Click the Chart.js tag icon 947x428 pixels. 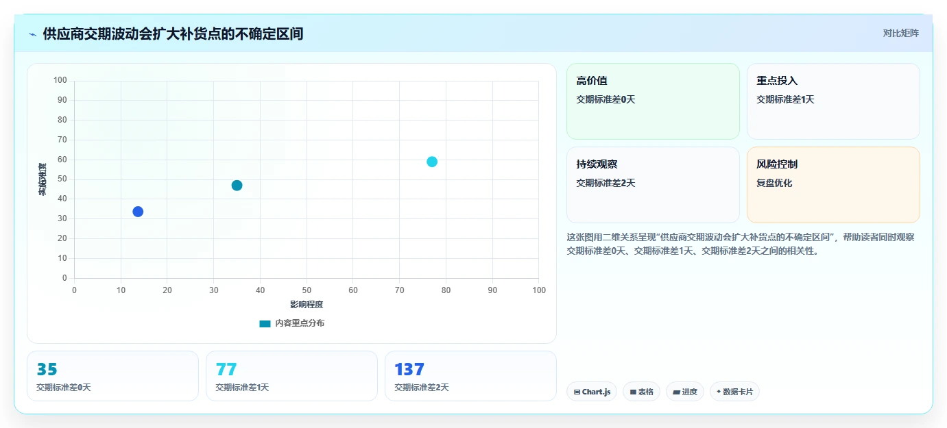coord(577,392)
